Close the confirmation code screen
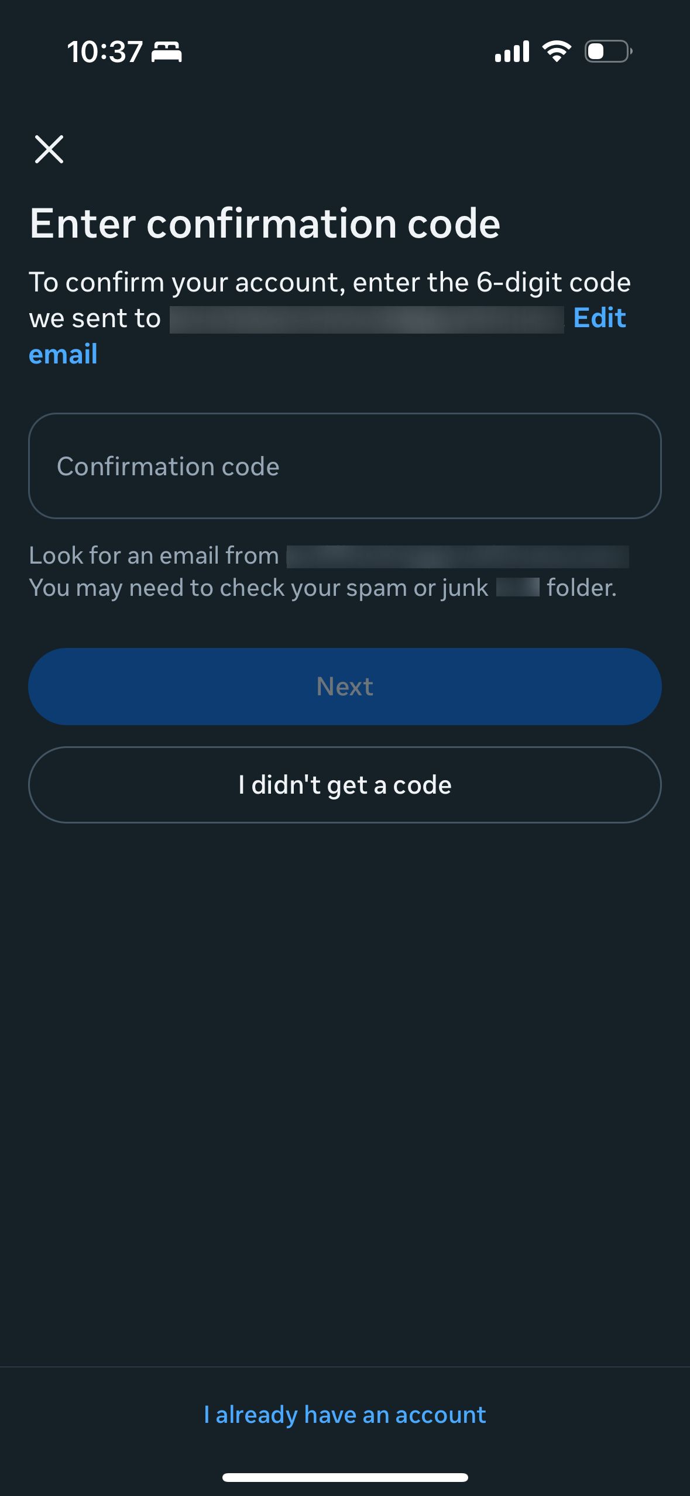The image size is (690, 1496). pos(49,149)
